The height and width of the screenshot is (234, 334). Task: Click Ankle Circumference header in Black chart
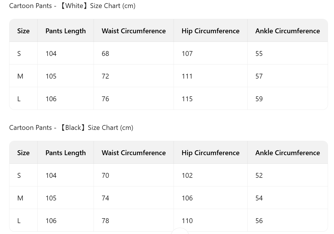(288, 153)
